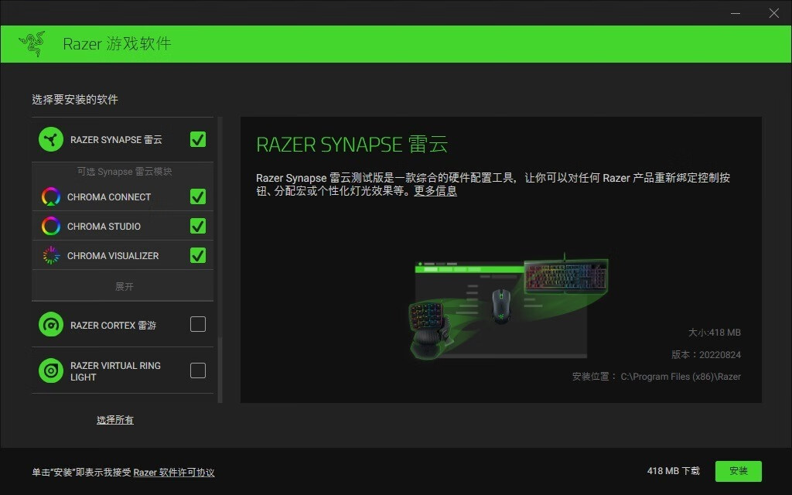Uncheck the Chroma Visualizer checkbox
Image resolution: width=792 pixels, height=495 pixels.
[198, 255]
